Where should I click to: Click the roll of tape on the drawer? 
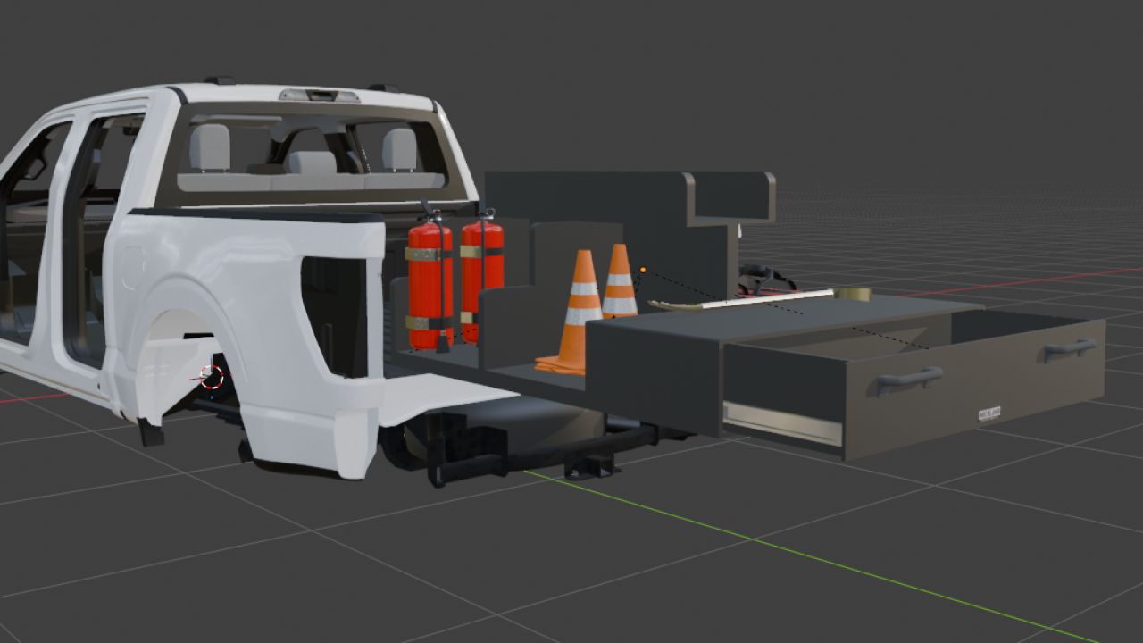[854, 294]
